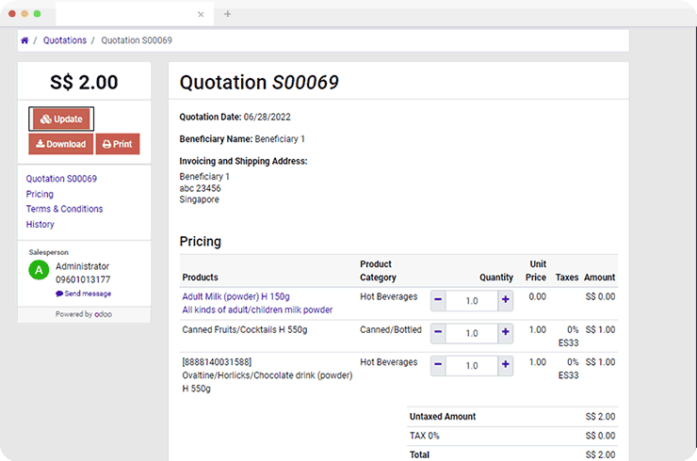The image size is (697, 461).
Task: Decrease quantity of Adult Milk powder
Action: click(x=438, y=300)
